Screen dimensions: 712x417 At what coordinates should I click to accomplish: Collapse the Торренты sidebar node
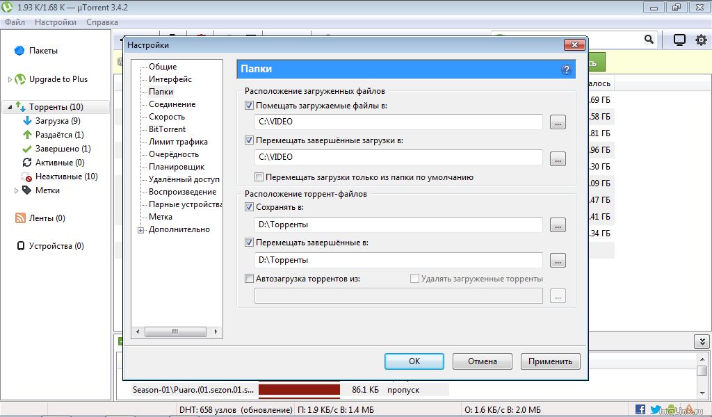click(10, 107)
